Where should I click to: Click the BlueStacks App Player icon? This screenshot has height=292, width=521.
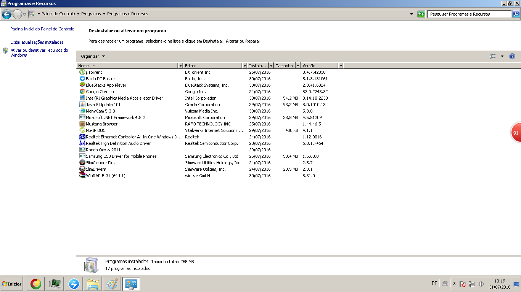pyautogui.click(x=82, y=85)
